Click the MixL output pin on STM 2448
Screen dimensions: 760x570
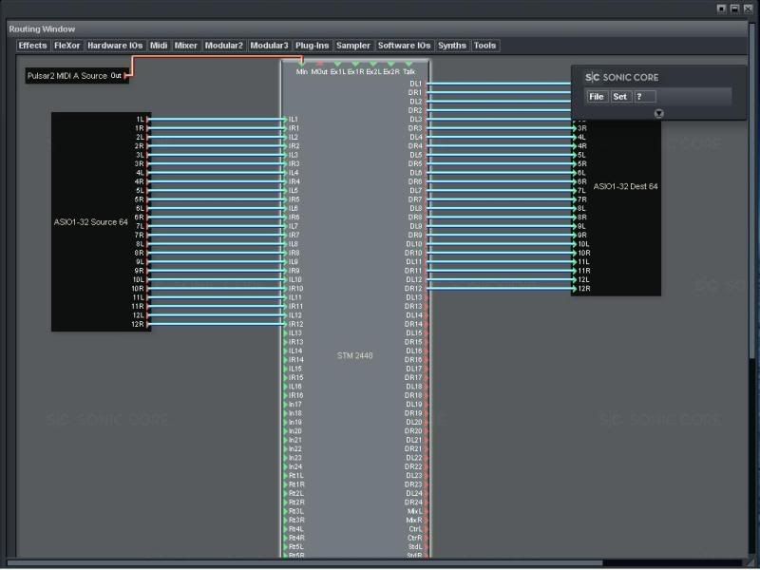pyautogui.click(x=426, y=511)
